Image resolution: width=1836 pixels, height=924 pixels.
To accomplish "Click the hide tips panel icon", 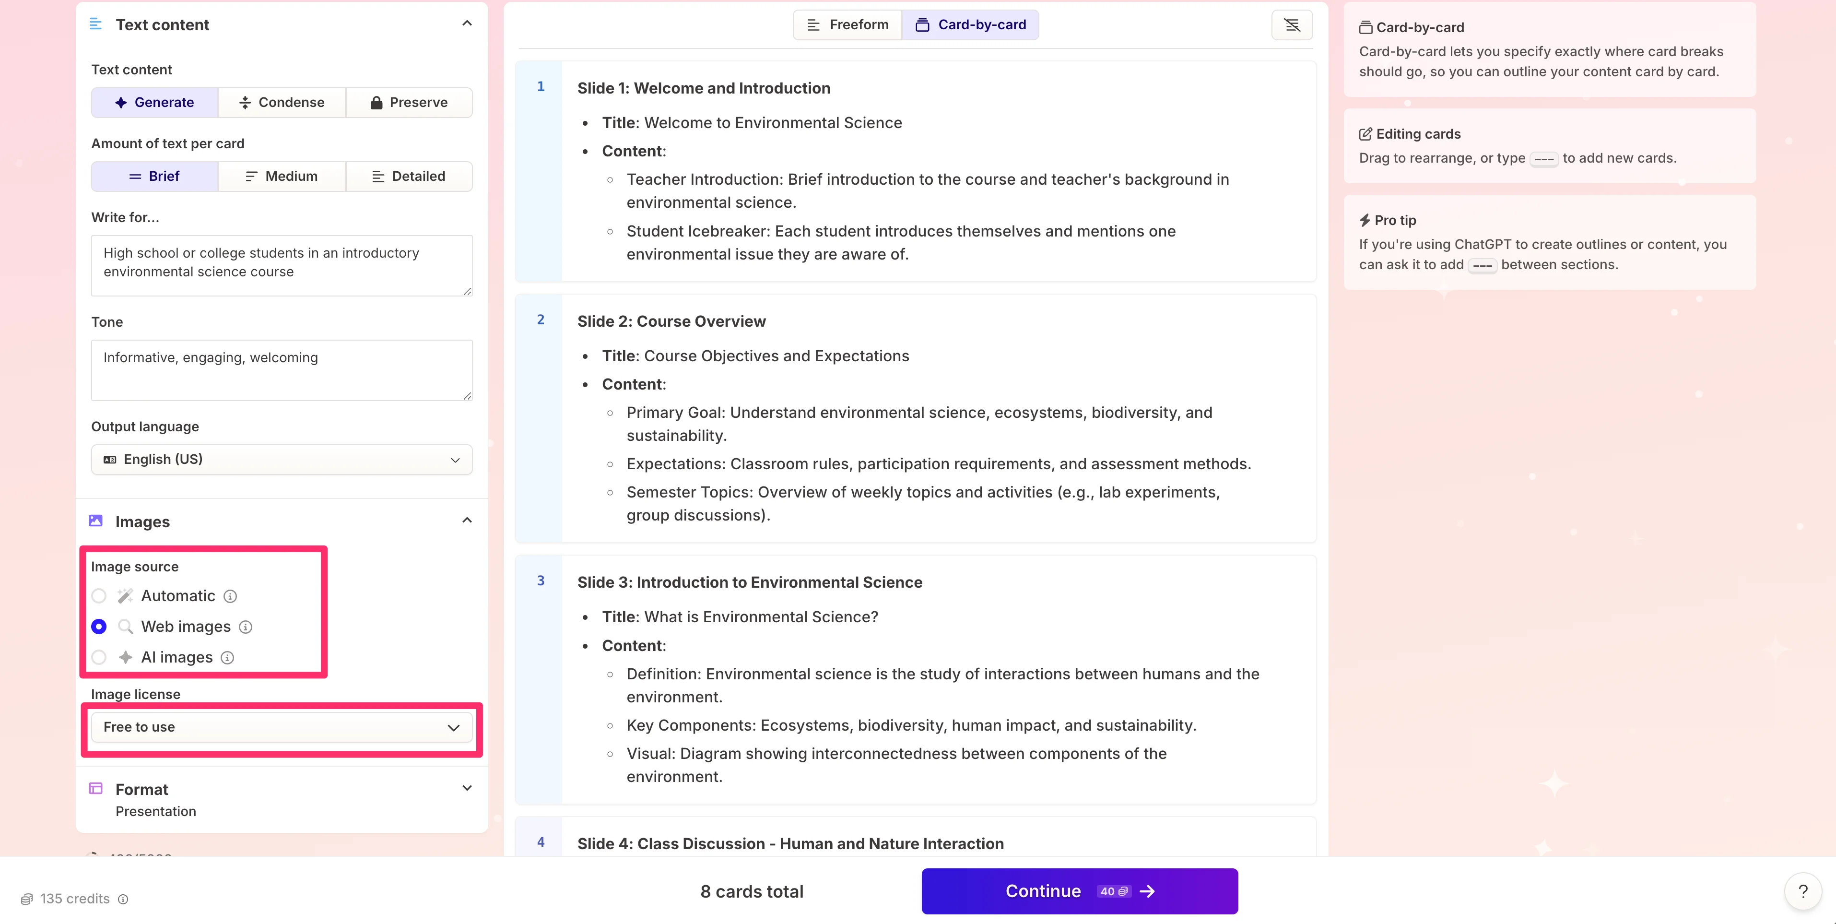I will tap(1292, 25).
